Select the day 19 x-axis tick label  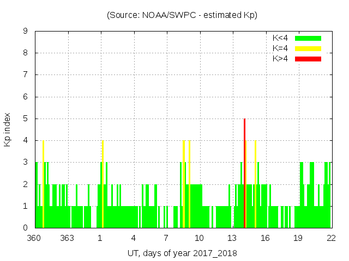298,238
